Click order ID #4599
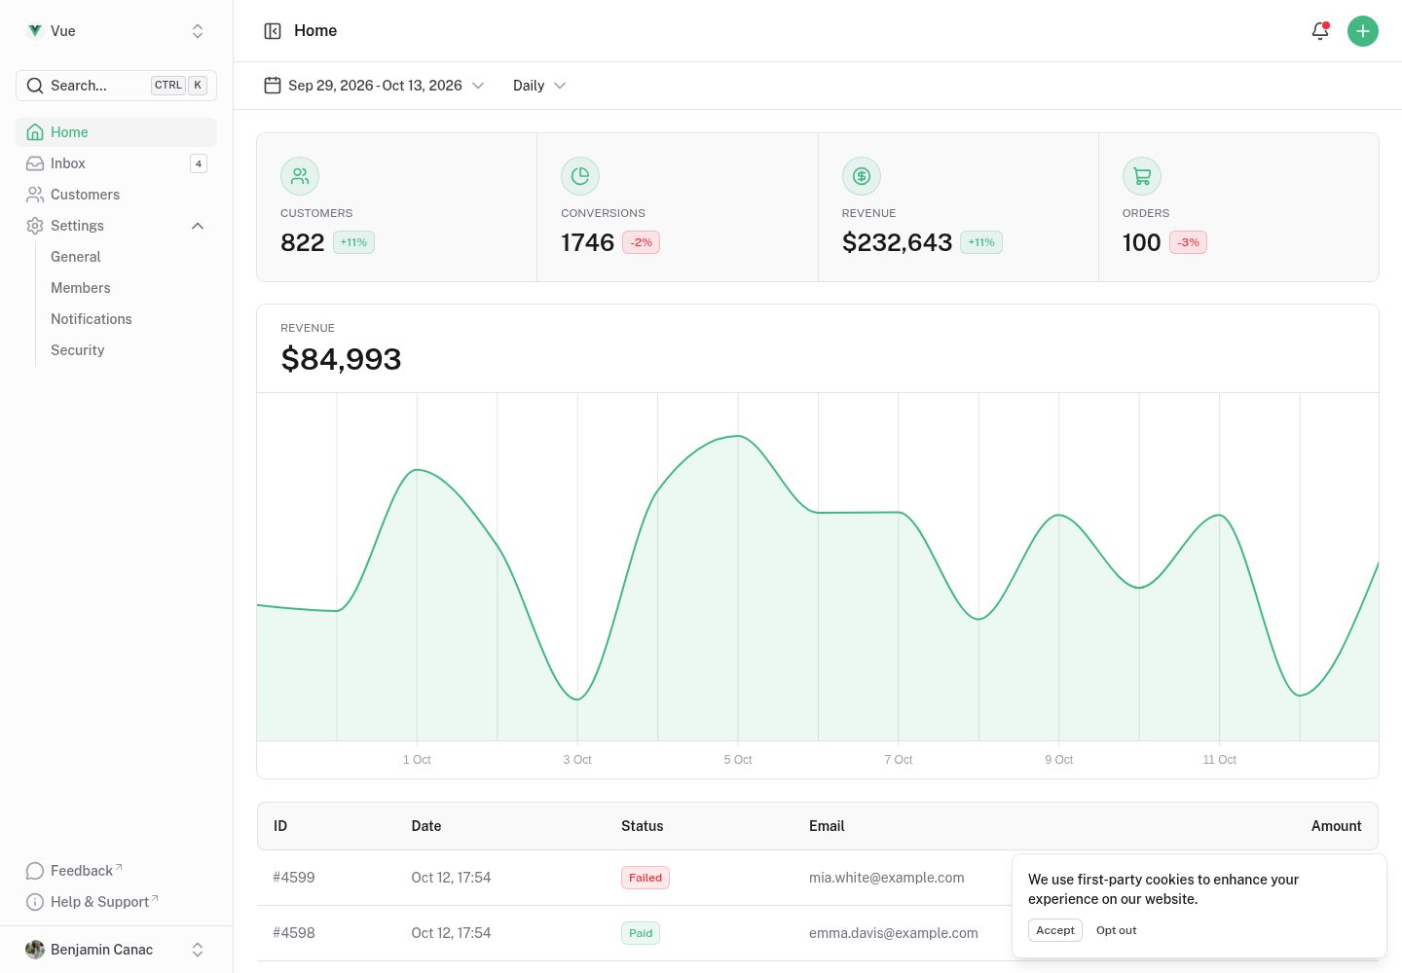This screenshot has height=973, width=1402. pos(294,878)
